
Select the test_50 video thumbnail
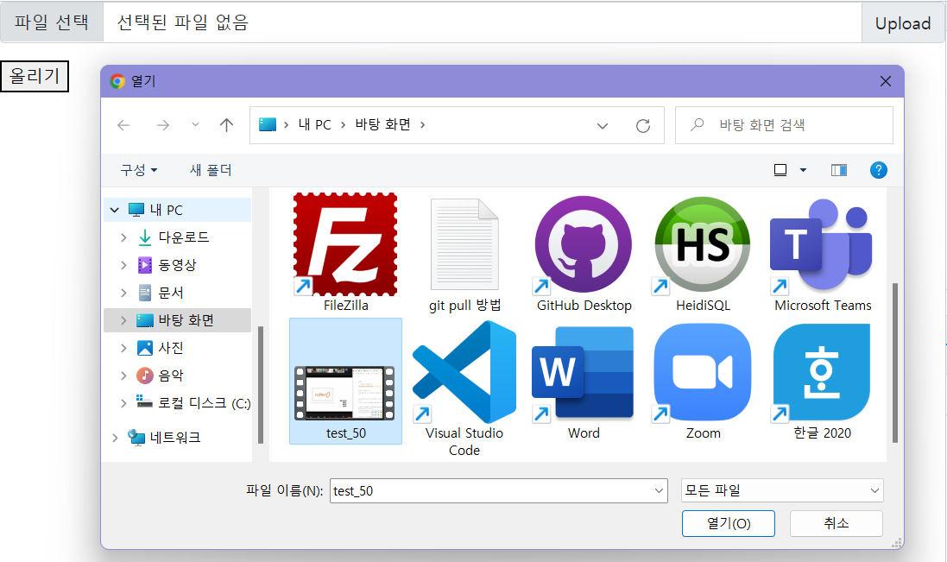tap(344, 393)
